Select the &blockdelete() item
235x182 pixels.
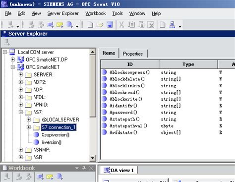tap(127, 79)
